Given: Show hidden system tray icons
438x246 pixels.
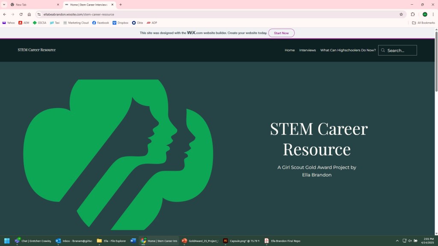Looking at the screenshot, I should point(397,241).
